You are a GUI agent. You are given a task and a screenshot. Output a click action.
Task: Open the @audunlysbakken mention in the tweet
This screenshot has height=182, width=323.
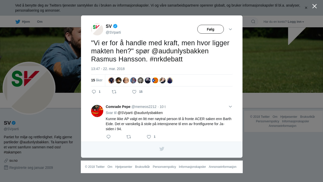click(180, 51)
